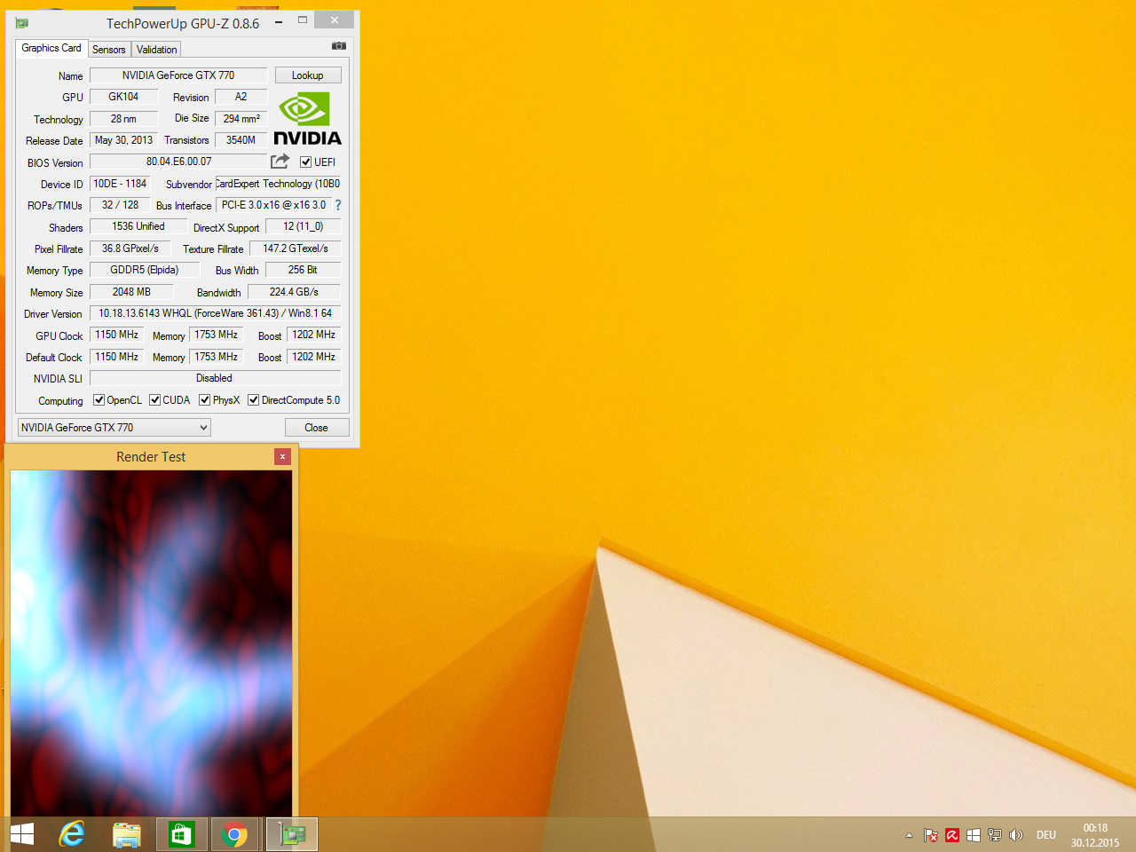Click the Lookup button

click(x=308, y=75)
